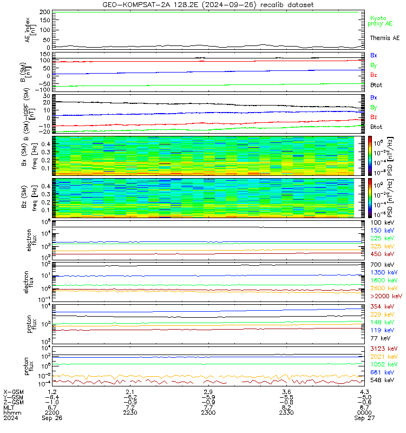The width and height of the screenshot is (406, 433).
Task: Click the 'Sep 27' date label
Action: coord(364,418)
